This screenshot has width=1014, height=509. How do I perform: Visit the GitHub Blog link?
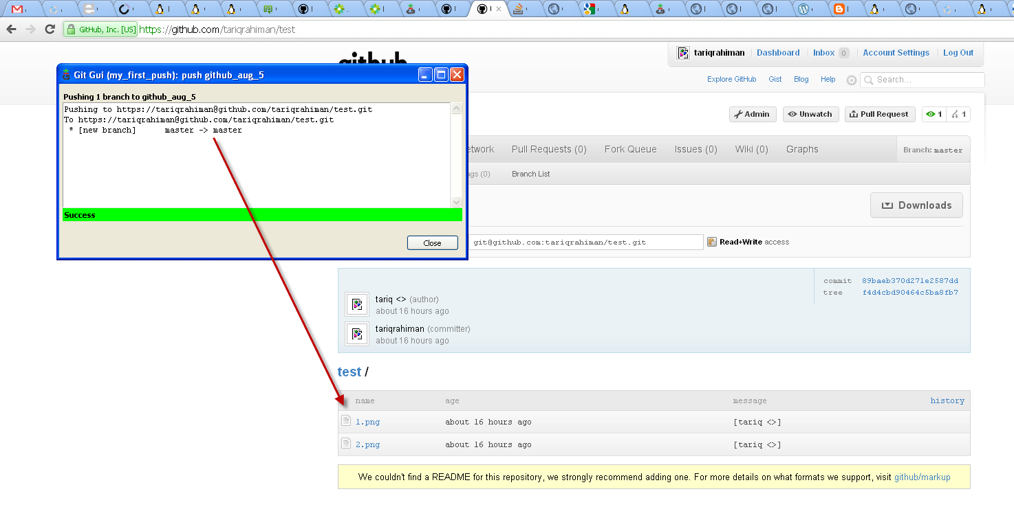click(x=801, y=79)
